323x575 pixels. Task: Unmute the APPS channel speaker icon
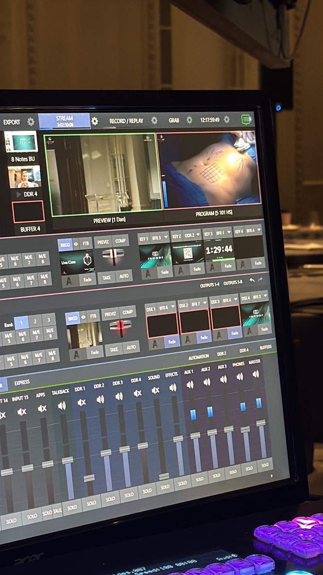tap(42, 409)
